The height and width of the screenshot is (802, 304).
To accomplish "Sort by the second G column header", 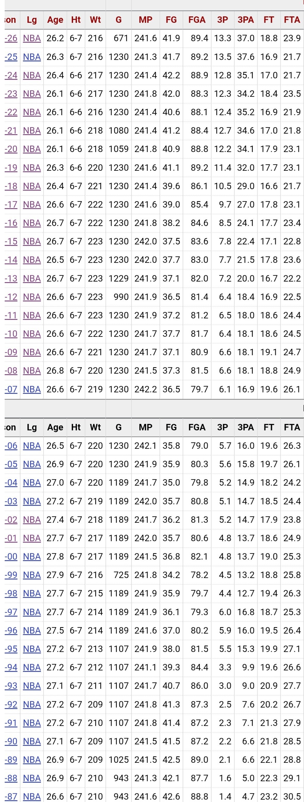I will (x=119, y=427).
